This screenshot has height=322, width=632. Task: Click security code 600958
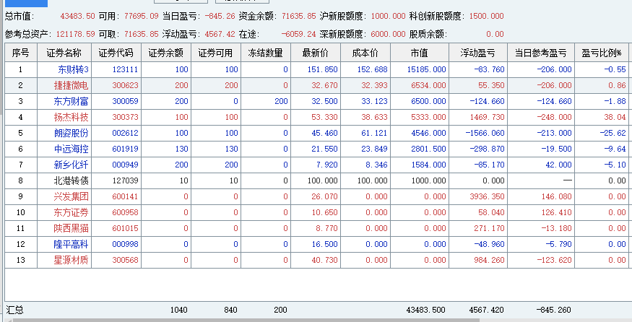point(125,212)
